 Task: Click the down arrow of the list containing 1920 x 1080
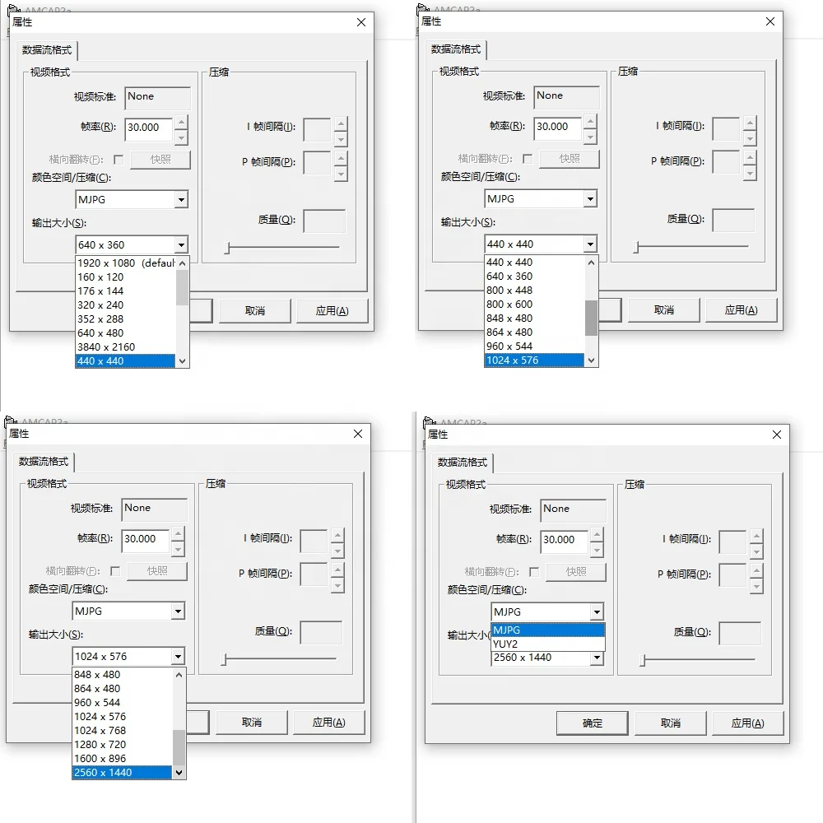(x=182, y=361)
